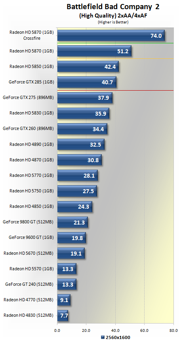Click the 'Radeon HD 5670 (512MB)' label
This screenshot has width=181, height=343.
point(29,253)
